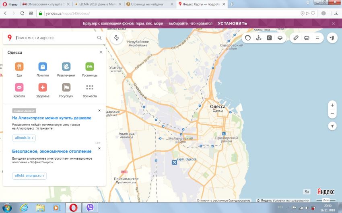Select the Еда category icon
This screenshot has height=213, width=342.
(x=19, y=67)
